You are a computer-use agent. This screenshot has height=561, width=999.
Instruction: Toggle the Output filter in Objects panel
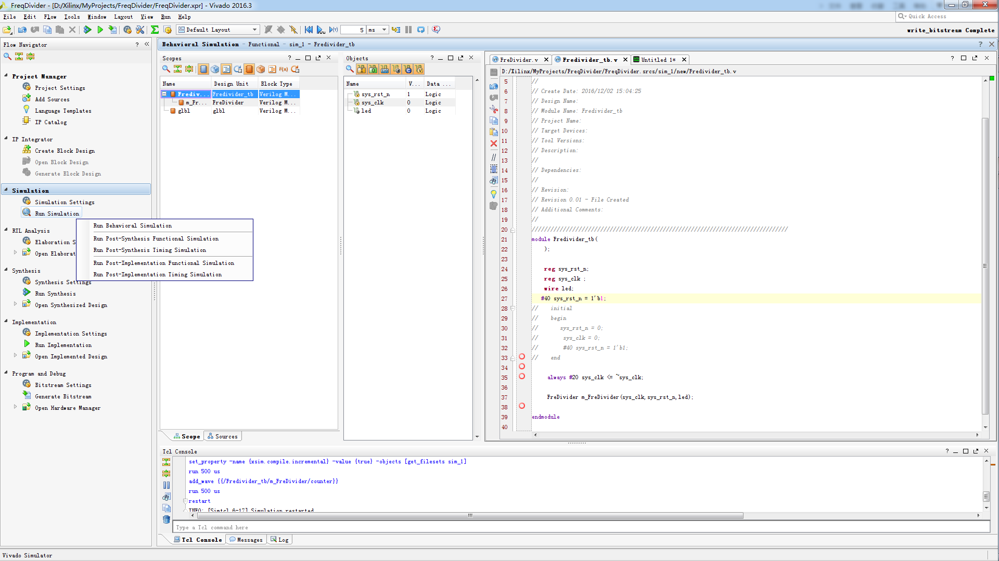coord(373,69)
